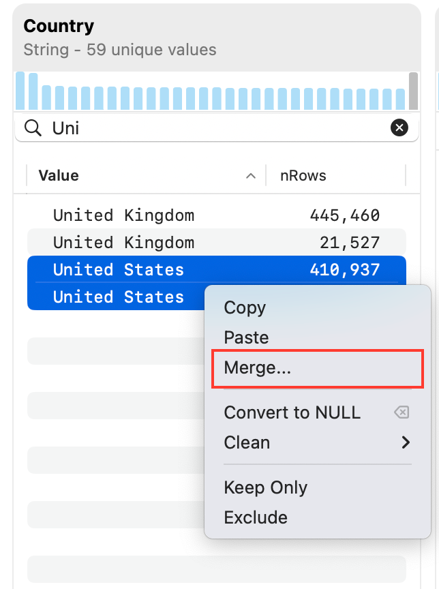
Task: Select the Merge... context menu option
Action: (x=257, y=368)
